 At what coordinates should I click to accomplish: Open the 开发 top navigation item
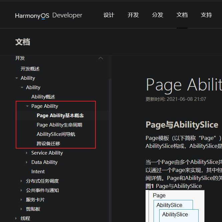click(133, 15)
